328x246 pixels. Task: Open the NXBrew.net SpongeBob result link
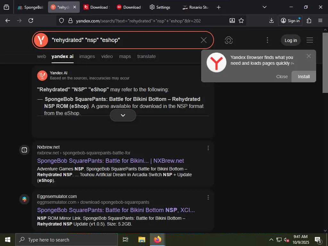111,161
